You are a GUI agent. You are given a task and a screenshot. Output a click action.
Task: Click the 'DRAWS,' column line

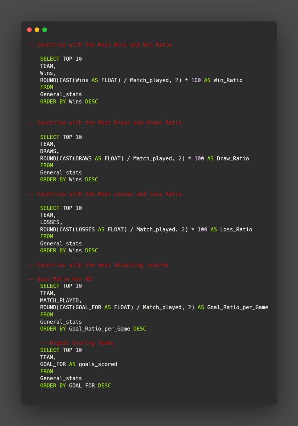pyautogui.click(x=50, y=151)
